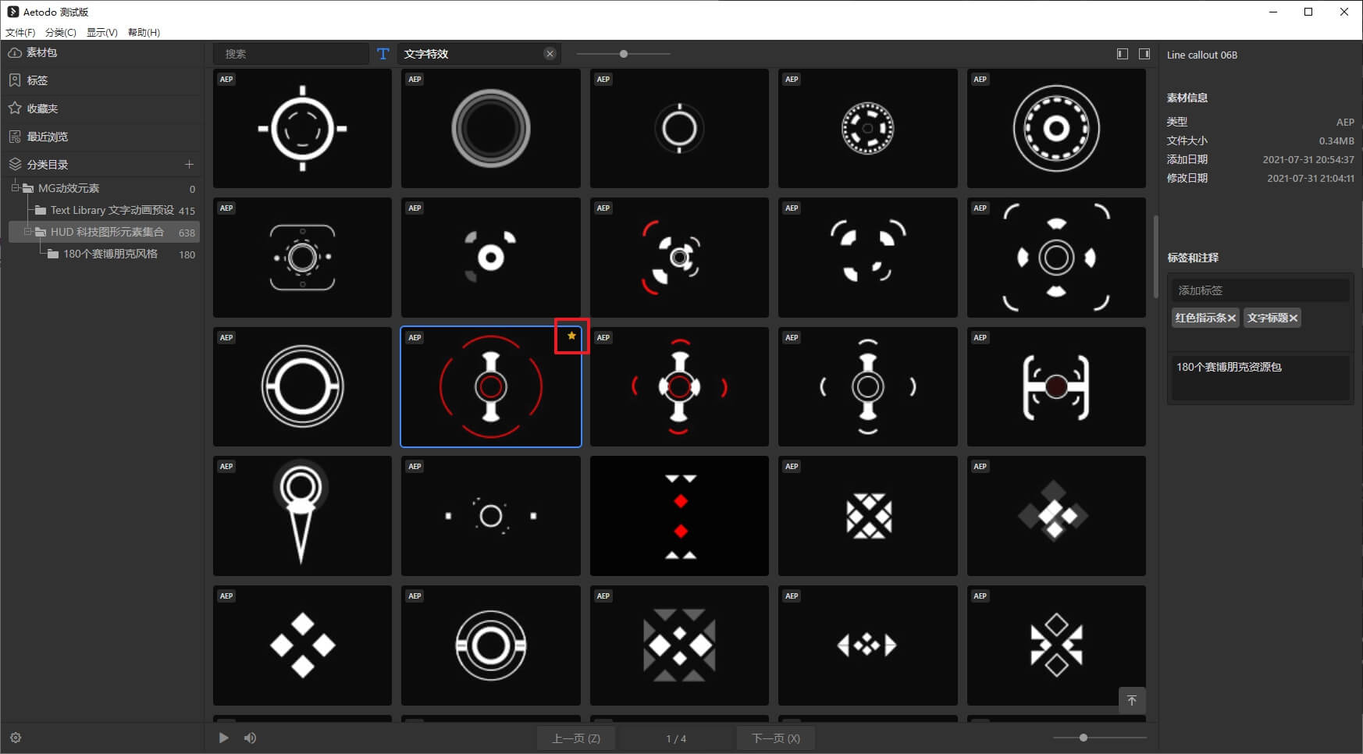The height and width of the screenshot is (754, 1363).
Task: Select the four white diamonds thumbnail
Action: [302, 646]
